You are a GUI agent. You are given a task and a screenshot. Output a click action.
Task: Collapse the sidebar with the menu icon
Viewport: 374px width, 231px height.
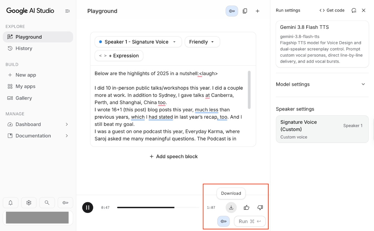tap(67, 11)
